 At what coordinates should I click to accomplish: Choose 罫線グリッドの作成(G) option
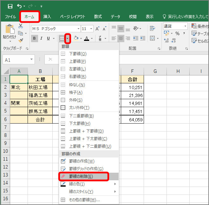pyautogui.click(x=89, y=169)
